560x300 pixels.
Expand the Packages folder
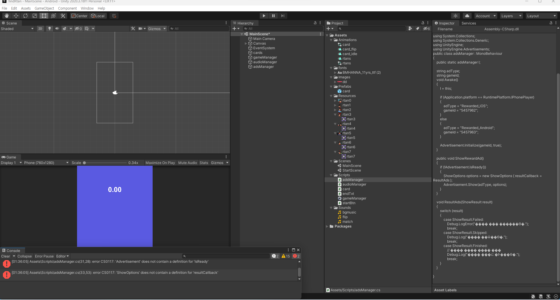327,226
